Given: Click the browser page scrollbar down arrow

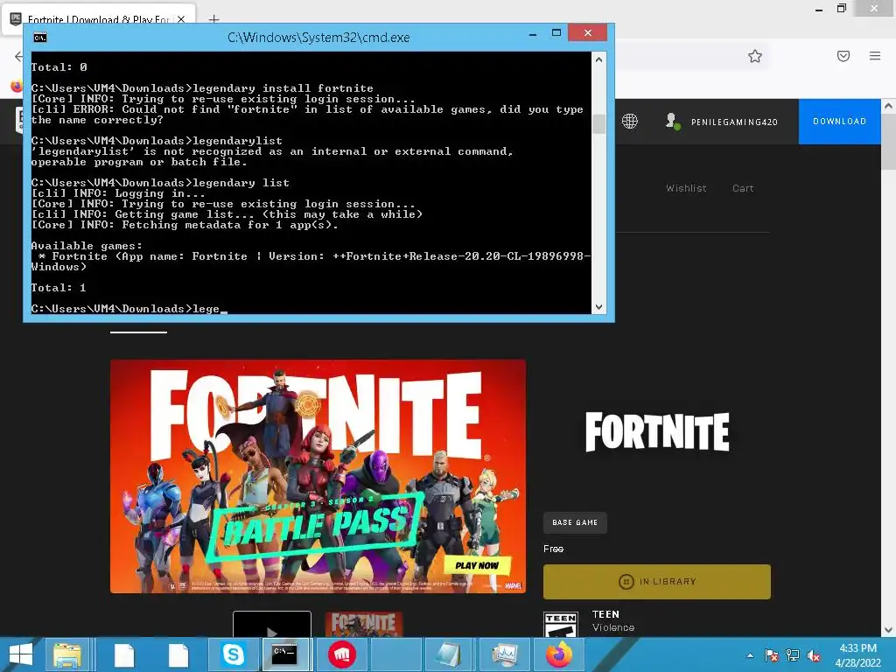Looking at the screenshot, I should pos(888,630).
